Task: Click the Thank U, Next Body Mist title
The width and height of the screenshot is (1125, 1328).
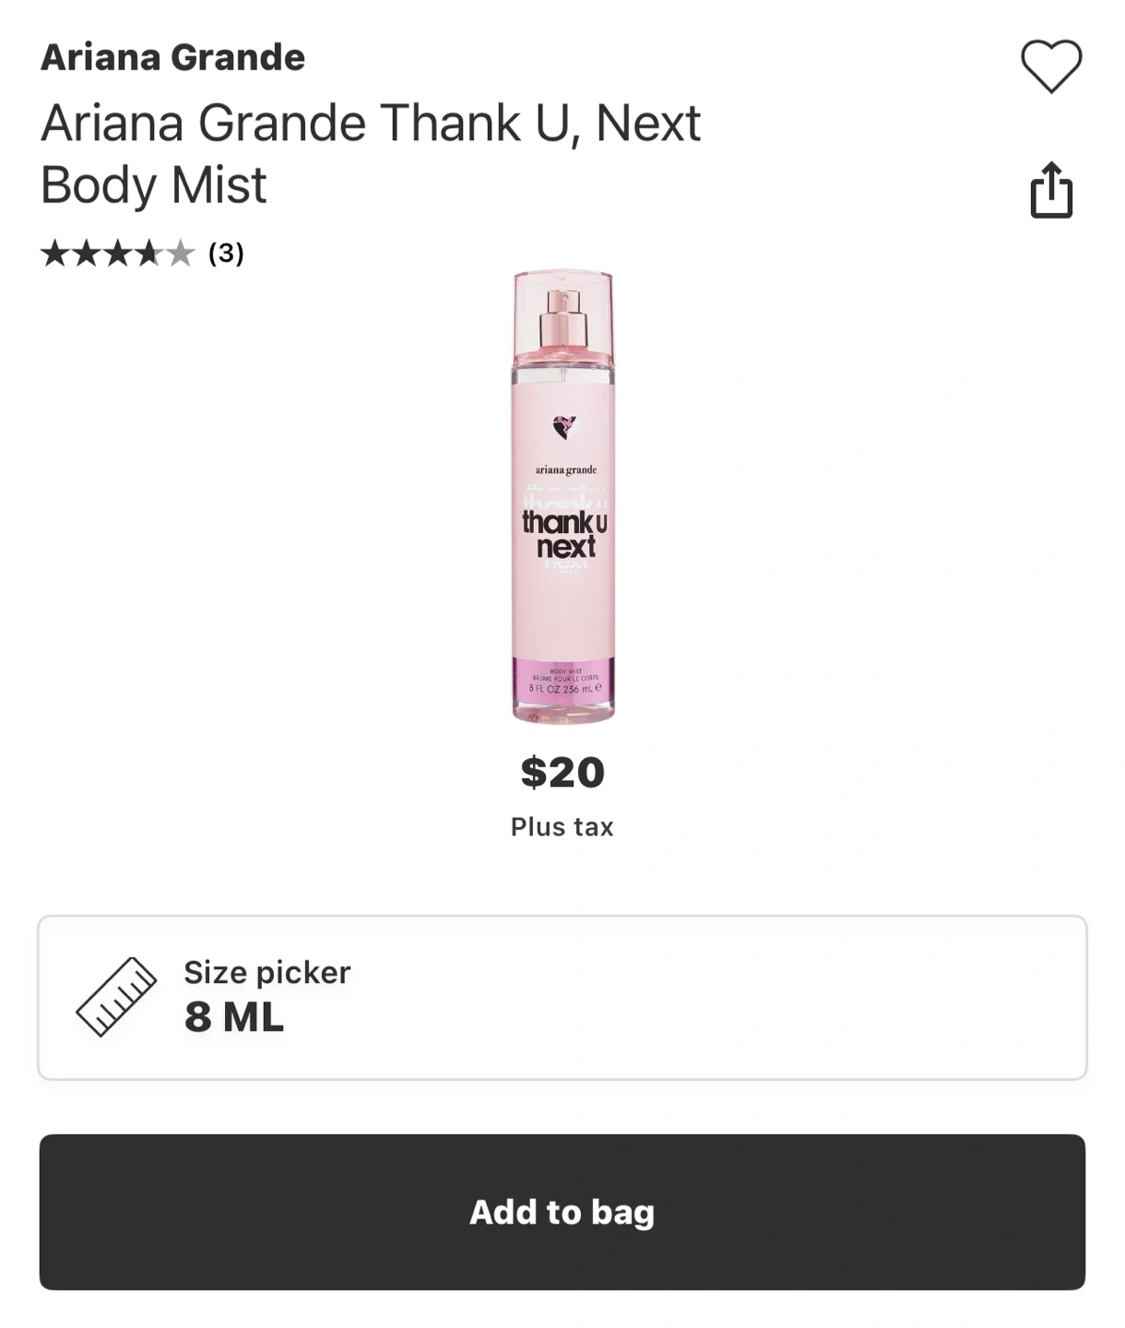Action: (370, 153)
